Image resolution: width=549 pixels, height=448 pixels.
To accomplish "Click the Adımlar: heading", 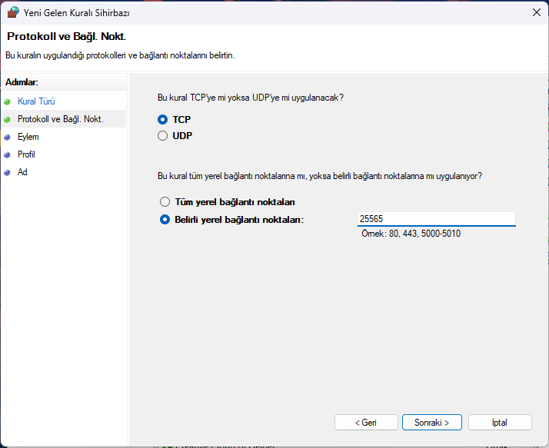I will [x=22, y=82].
